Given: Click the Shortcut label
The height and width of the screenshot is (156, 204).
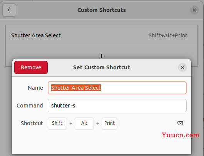Looking at the screenshot, I should [x=32, y=123].
